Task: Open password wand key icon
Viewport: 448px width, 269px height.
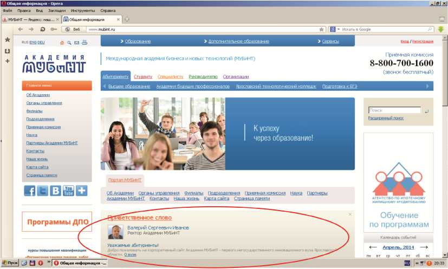Action: (54, 29)
